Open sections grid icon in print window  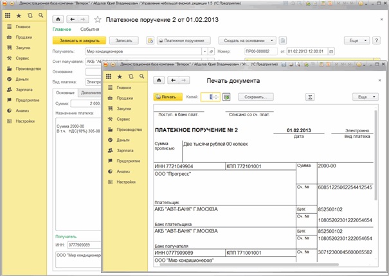coord(109,76)
